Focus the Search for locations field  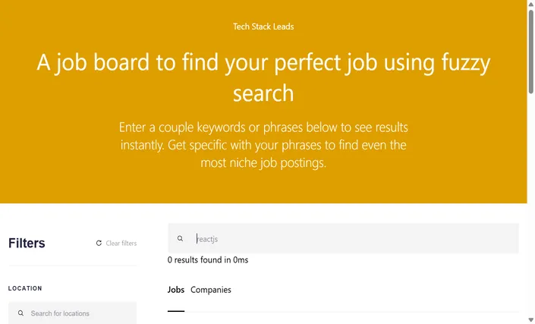[x=72, y=313]
